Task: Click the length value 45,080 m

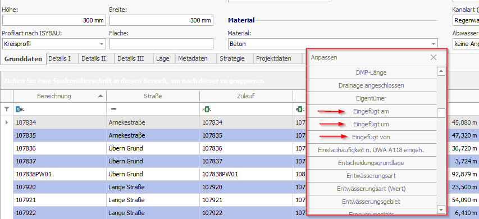Action: point(464,122)
